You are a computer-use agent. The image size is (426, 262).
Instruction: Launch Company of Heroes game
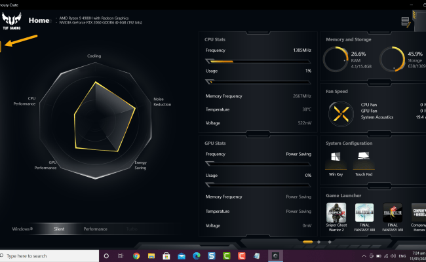click(x=419, y=217)
